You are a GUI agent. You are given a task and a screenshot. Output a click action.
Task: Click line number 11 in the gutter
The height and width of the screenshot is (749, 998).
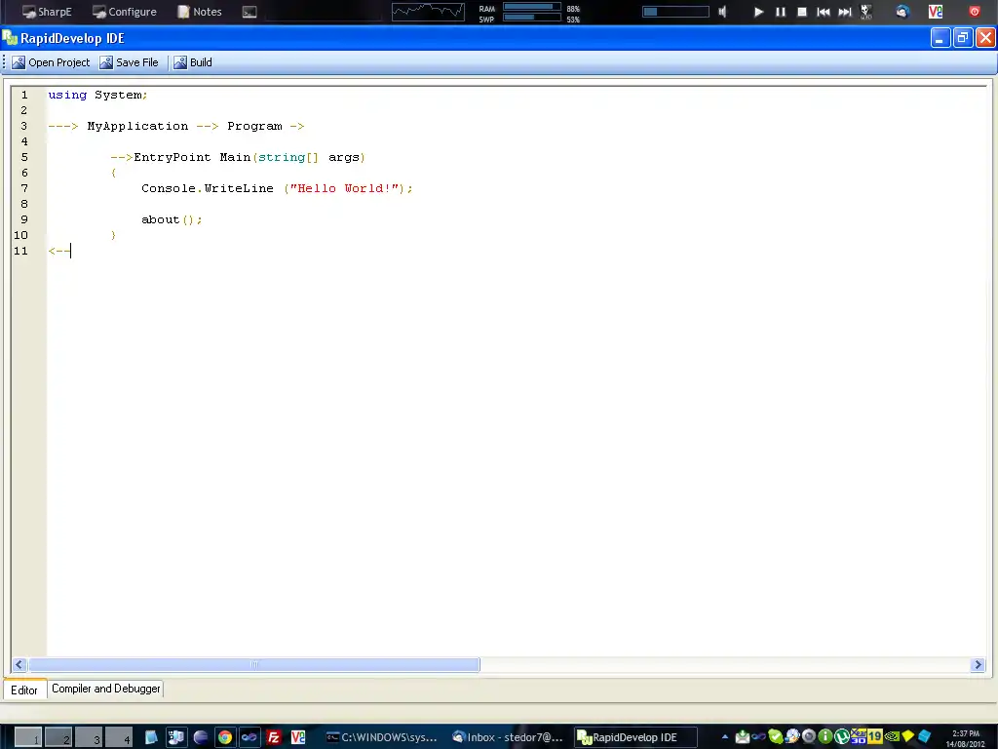coord(21,251)
